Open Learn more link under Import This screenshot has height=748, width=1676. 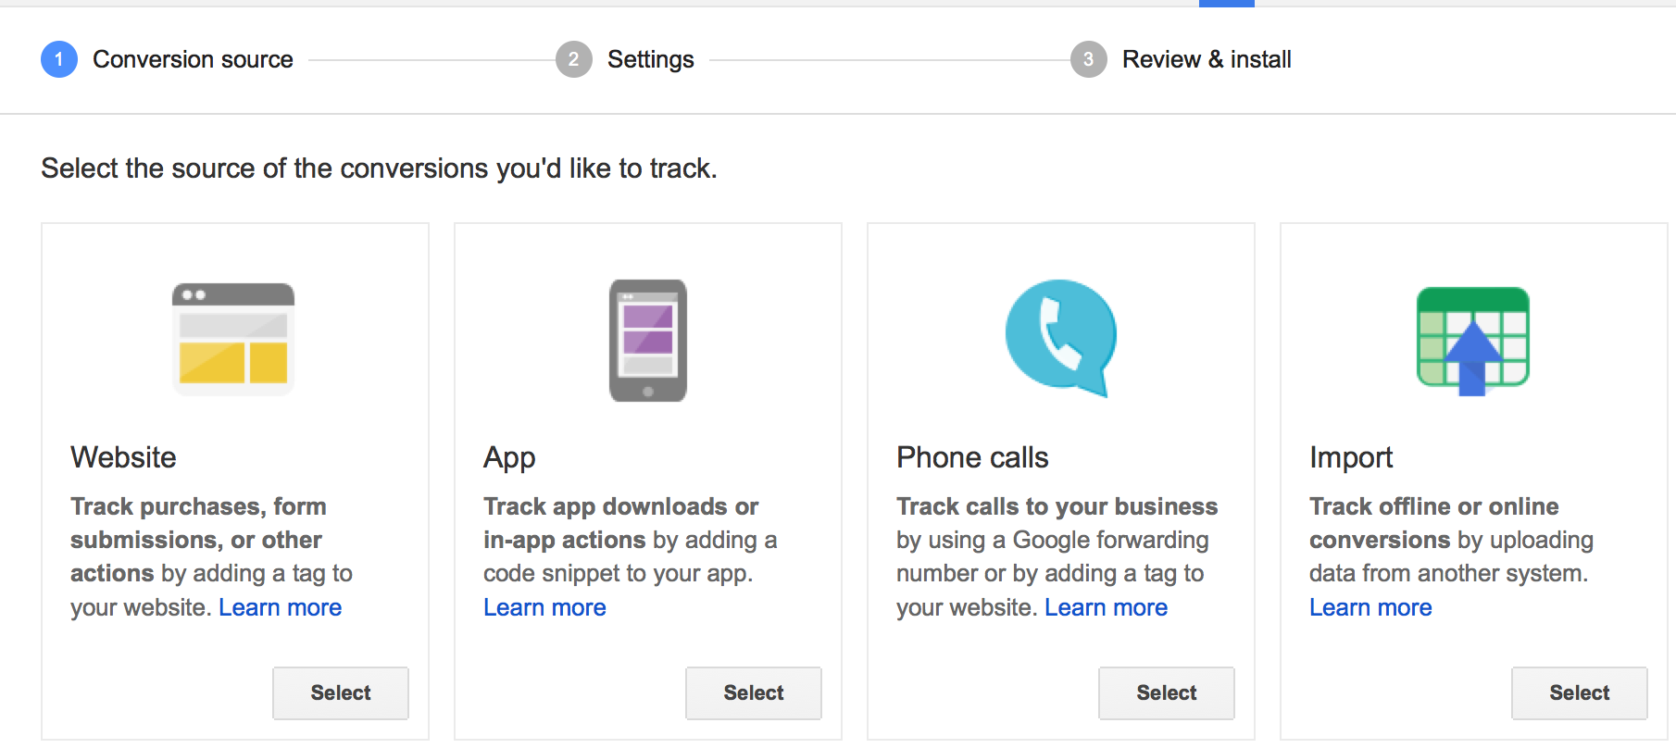coord(1370,607)
